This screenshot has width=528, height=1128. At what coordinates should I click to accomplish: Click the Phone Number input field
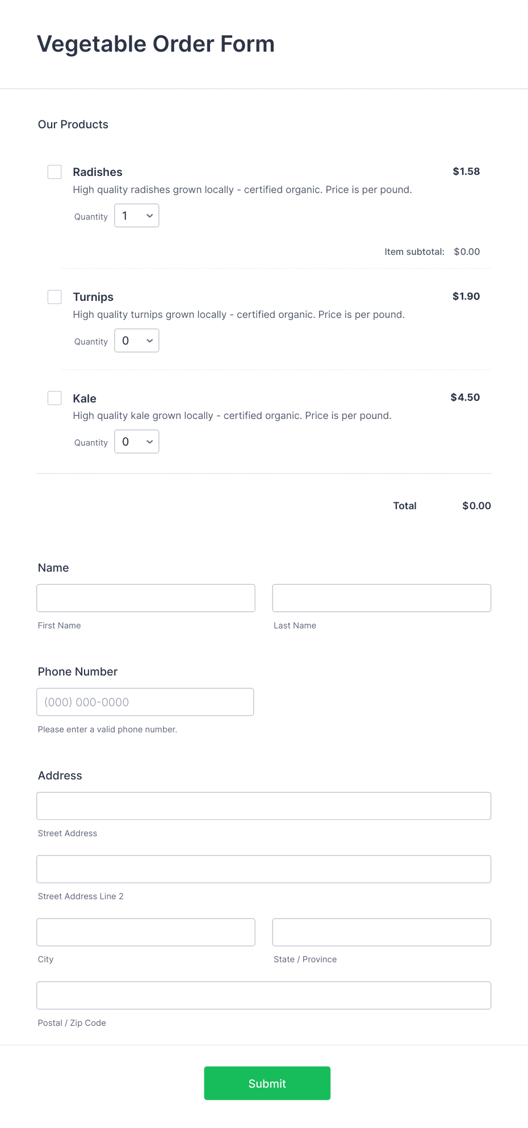tap(145, 702)
